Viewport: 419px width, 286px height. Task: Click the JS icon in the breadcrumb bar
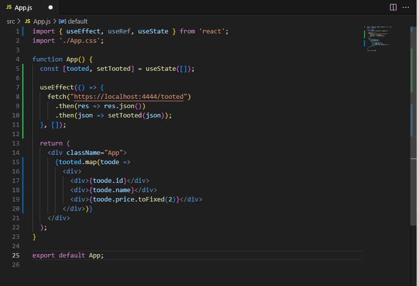point(27,21)
